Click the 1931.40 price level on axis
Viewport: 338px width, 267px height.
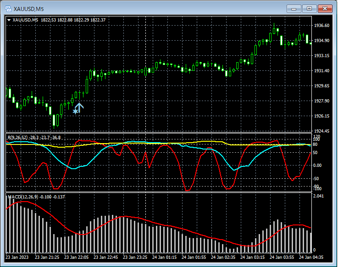321,71
